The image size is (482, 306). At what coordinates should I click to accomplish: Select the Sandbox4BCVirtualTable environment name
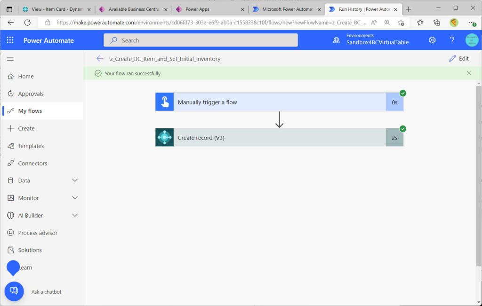click(378, 42)
